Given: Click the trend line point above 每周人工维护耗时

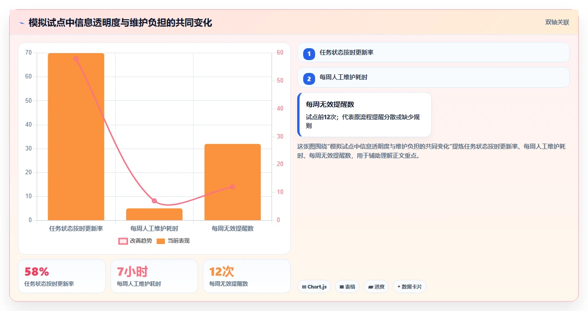Looking at the screenshot, I should pyautogui.click(x=154, y=201).
